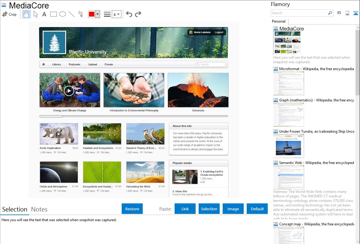360x244 pixels.
Task: Click the MediaCore window icon in title
Action: (4, 5)
